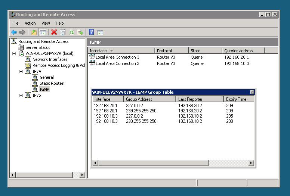The image size is (290, 196).
Task: Click the Group Table scroll left arrow
Action: click(x=95, y=163)
